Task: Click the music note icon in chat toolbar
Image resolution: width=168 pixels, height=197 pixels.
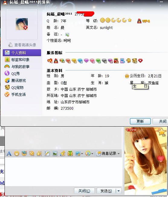Action: (63, 153)
